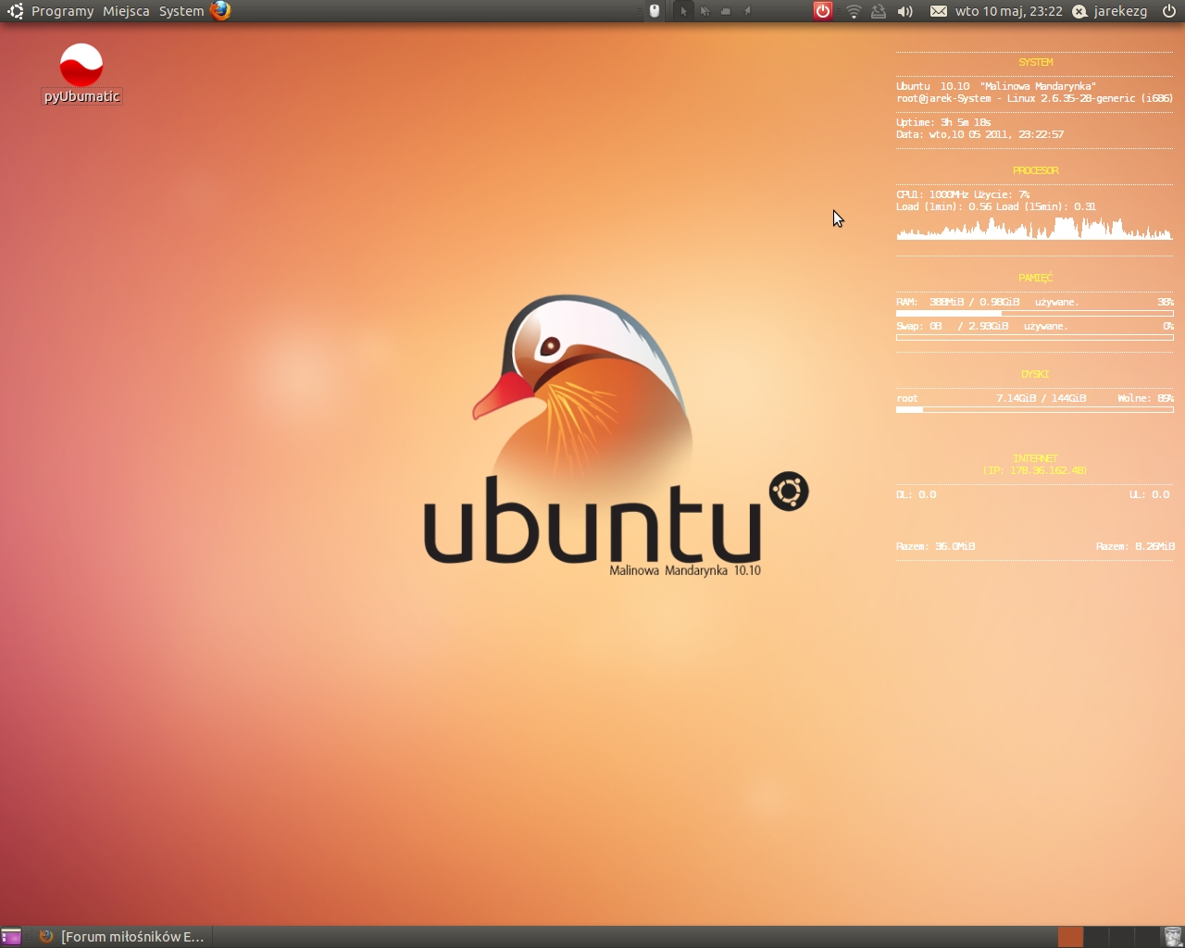Switch to the second workspace
The width and height of the screenshot is (1185, 948).
tap(1095, 937)
